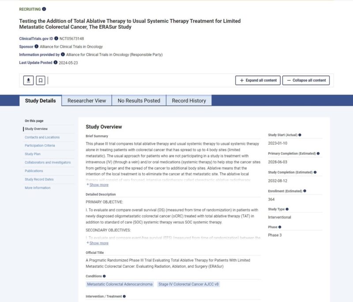The image size is (353, 302).
Task: Click the study completion date 2032-08-12
Action: pyautogui.click(x=278, y=181)
